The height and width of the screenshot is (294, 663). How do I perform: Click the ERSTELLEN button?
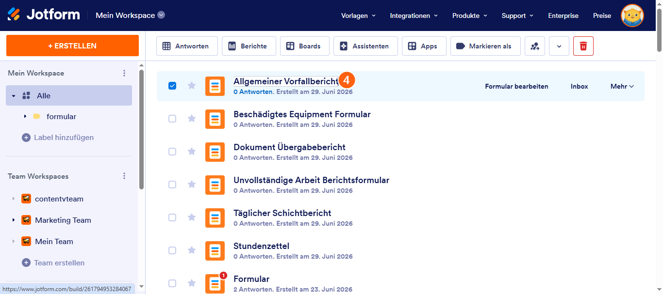pyautogui.click(x=72, y=46)
